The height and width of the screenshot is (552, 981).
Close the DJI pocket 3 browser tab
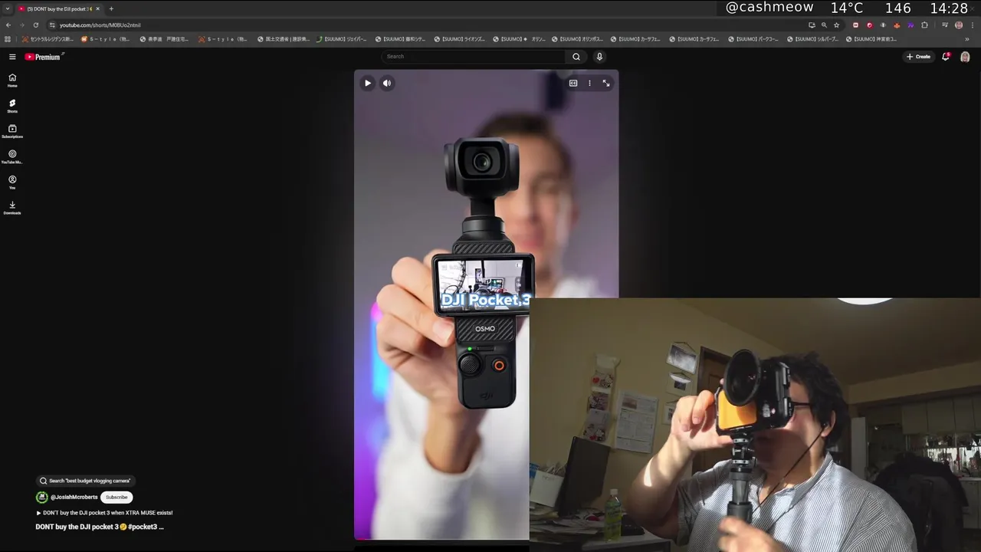97,8
